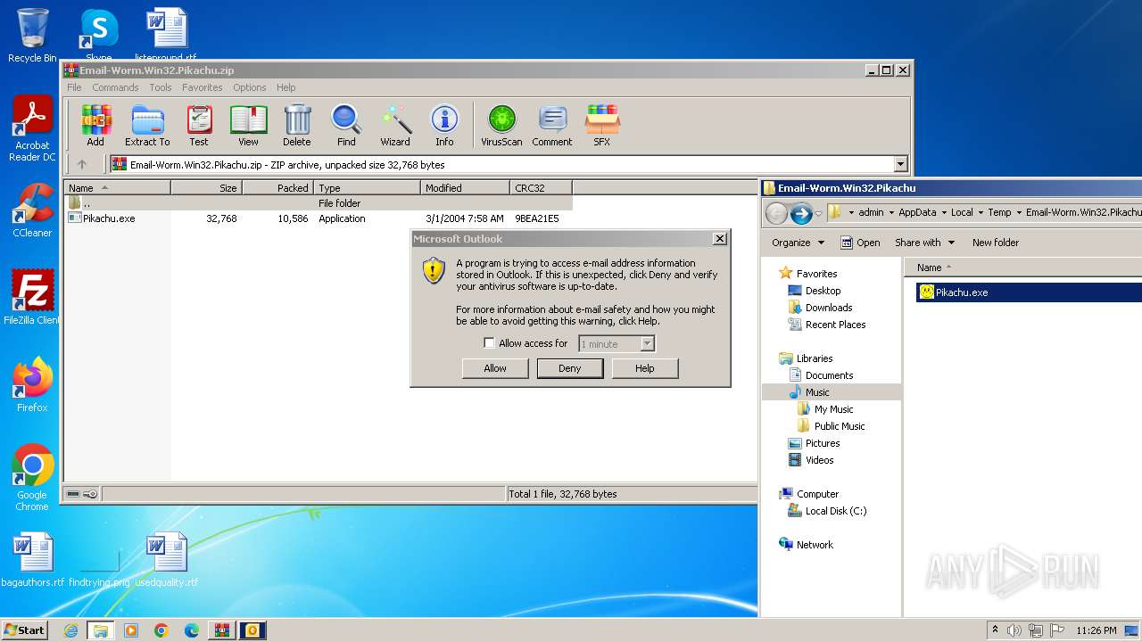
Task: Select Documents under Libraries
Action: 820,375
